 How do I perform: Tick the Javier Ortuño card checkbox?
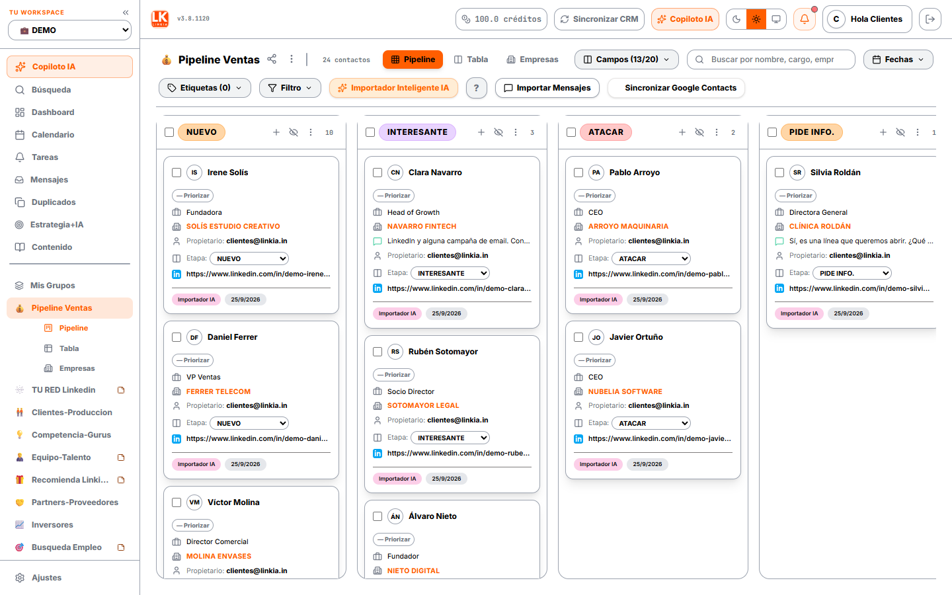pos(578,337)
